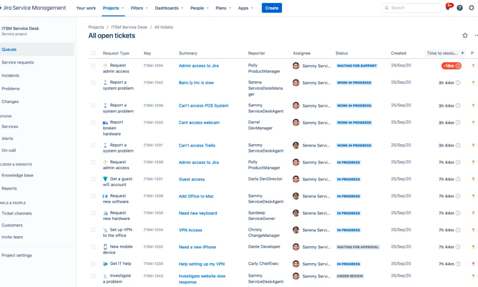Click the Get IT help icon for ITSM-1330
The height and width of the screenshot is (287, 478).
[105, 264]
